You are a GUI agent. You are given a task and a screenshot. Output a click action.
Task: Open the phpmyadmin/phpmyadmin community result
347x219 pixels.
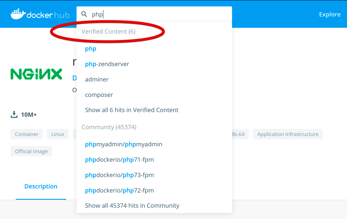(x=123, y=144)
